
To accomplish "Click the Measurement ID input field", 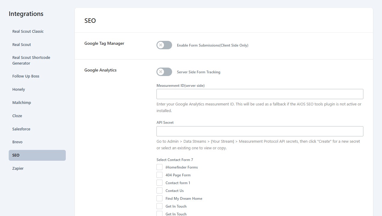I will pyautogui.click(x=260, y=94).
